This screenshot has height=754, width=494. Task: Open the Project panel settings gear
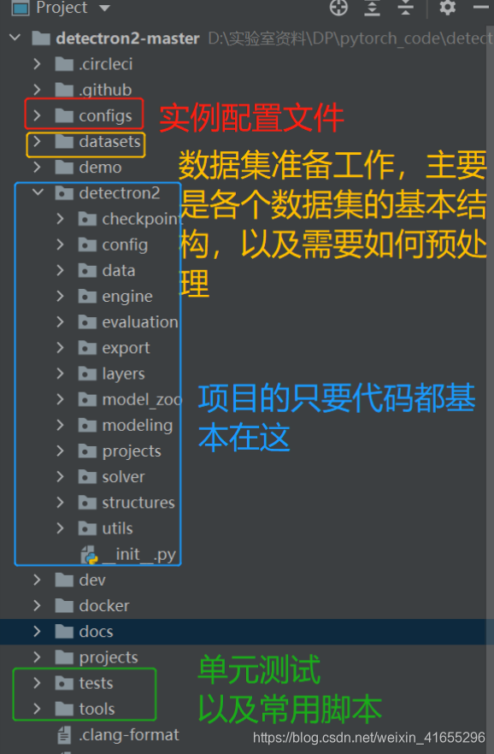pos(447,8)
